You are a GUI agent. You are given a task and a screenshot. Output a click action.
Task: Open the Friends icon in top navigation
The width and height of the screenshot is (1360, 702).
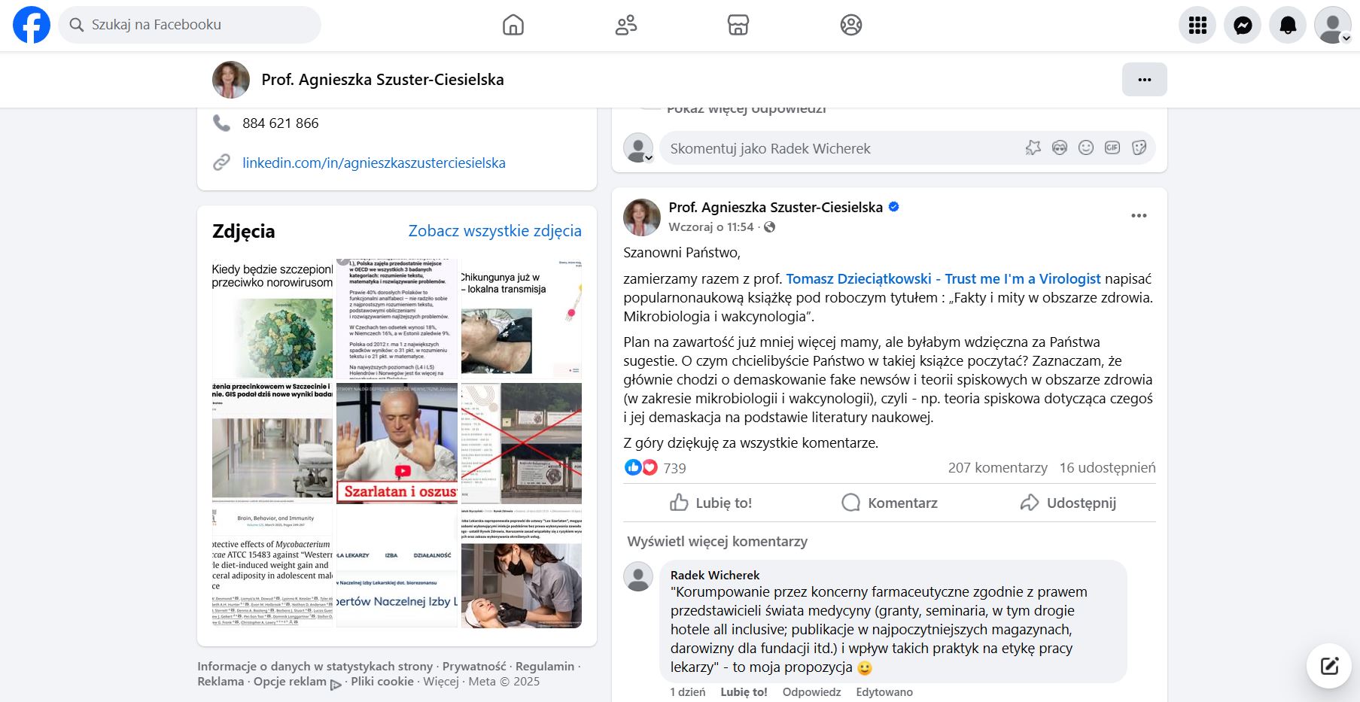point(625,25)
